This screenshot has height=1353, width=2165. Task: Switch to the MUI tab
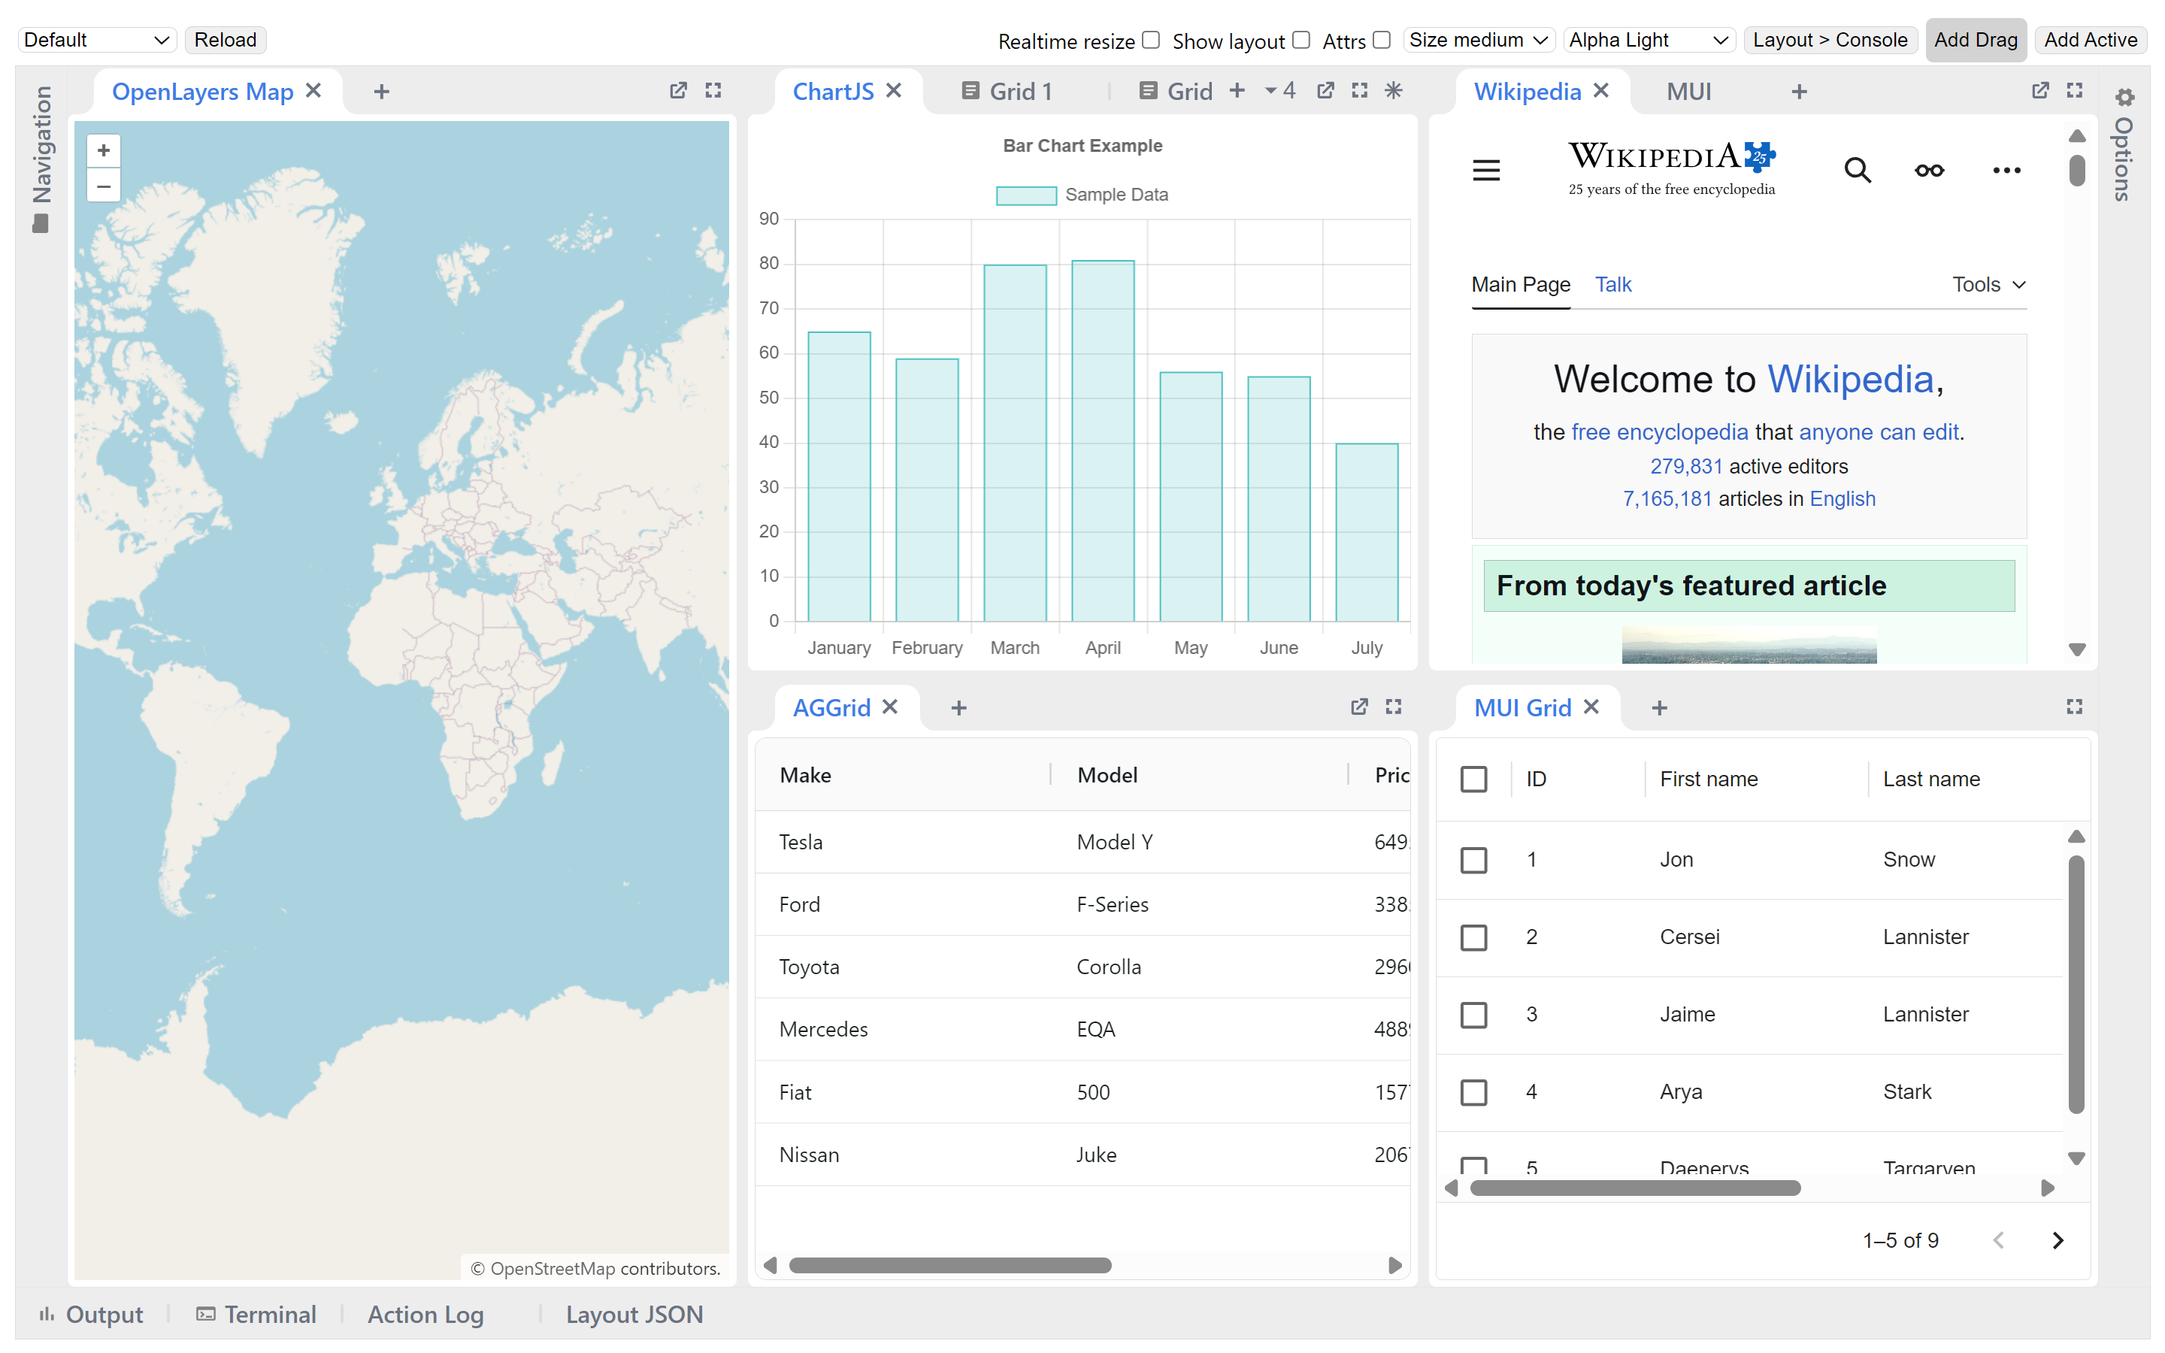(x=1689, y=91)
